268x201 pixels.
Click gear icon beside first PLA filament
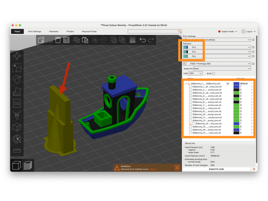254,47
